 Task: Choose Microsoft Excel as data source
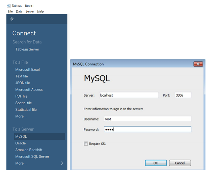(27, 70)
